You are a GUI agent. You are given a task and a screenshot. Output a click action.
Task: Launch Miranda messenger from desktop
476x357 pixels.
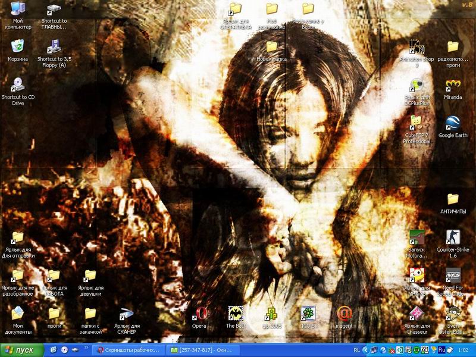[453, 85]
